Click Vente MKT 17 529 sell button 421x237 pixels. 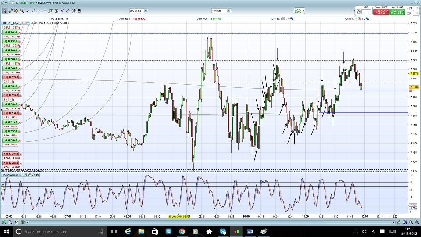381,12
